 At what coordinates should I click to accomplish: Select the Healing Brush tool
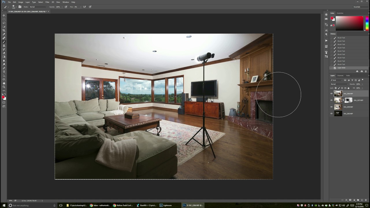pyautogui.click(x=4, y=38)
